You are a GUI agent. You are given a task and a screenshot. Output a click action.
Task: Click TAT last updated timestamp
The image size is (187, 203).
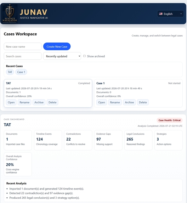[29, 89]
